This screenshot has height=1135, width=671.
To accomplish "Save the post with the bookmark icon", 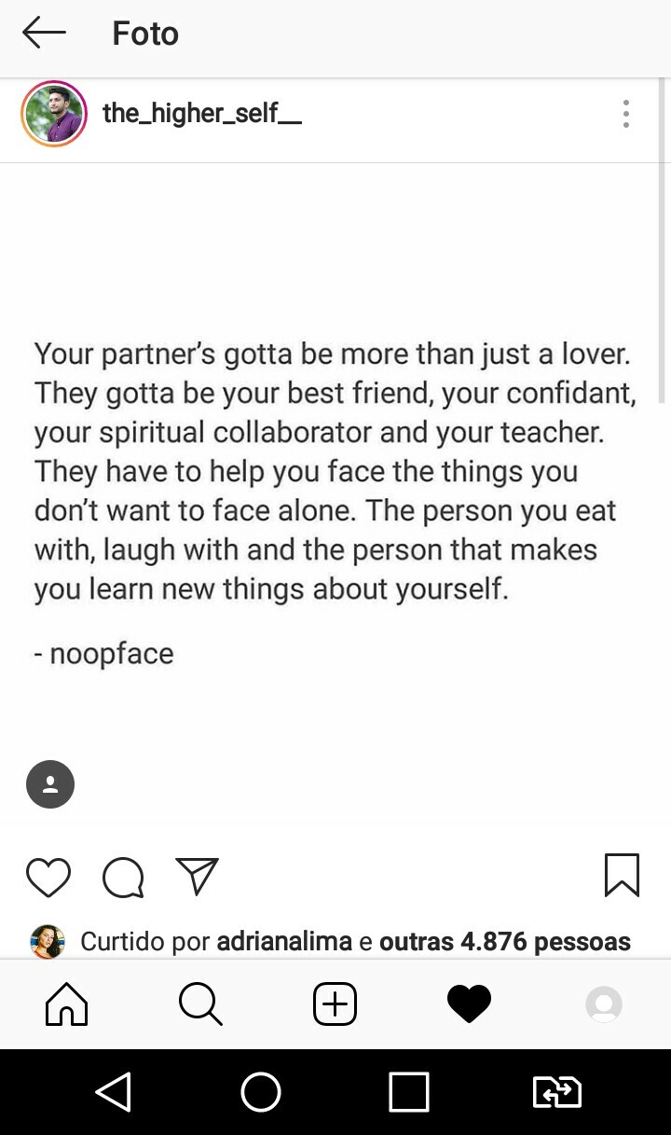I will pos(622,875).
